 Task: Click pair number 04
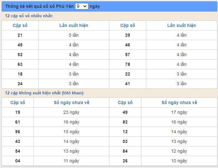click(18, 161)
